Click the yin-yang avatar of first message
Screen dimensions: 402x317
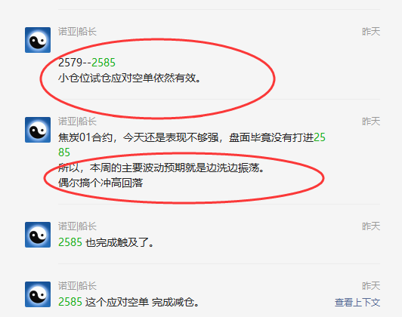pyautogui.click(x=38, y=40)
